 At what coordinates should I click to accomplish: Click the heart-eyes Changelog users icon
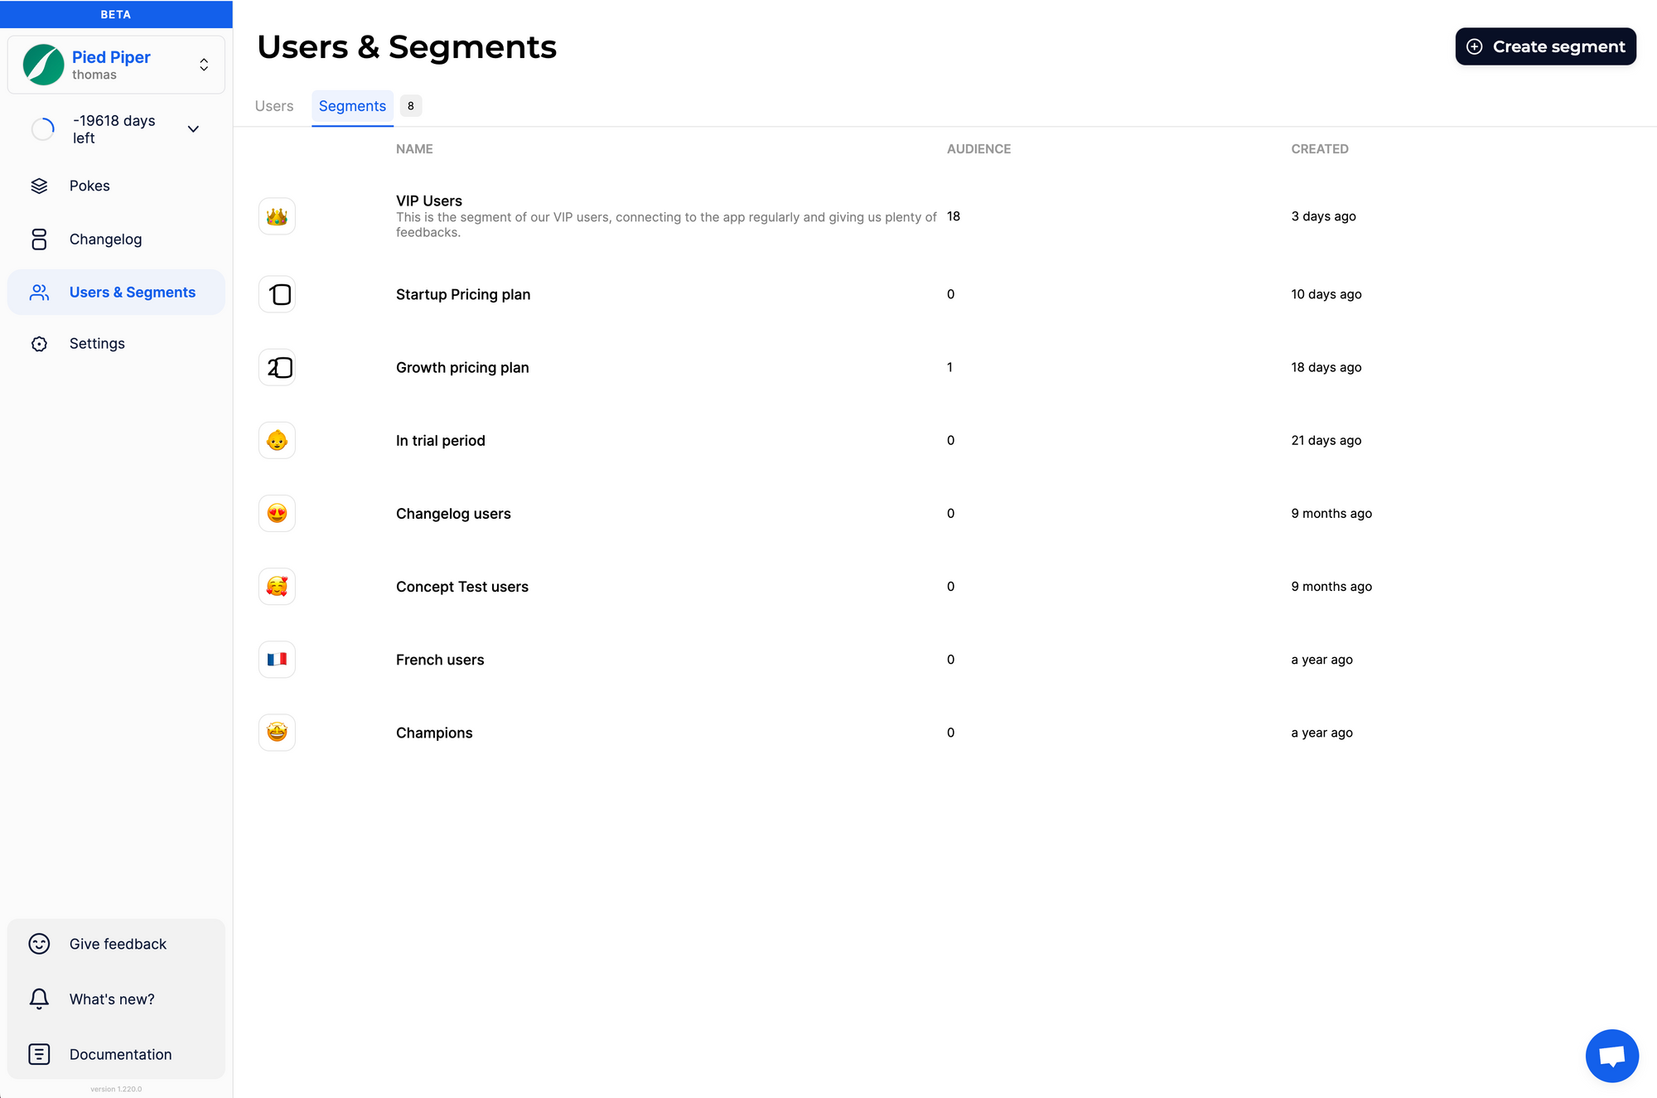click(x=277, y=514)
